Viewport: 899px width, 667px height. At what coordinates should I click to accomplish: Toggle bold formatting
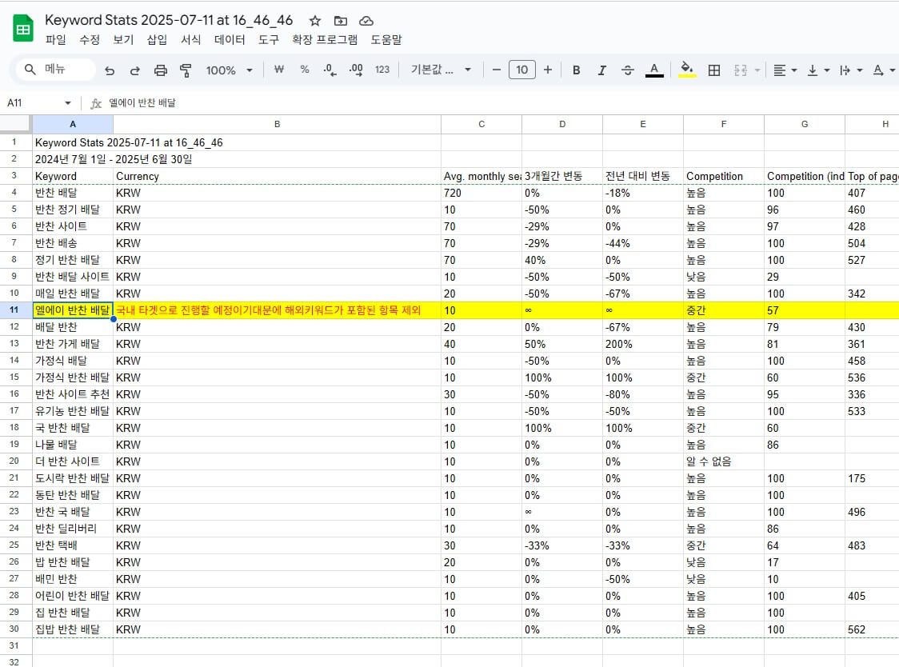click(x=576, y=70)
